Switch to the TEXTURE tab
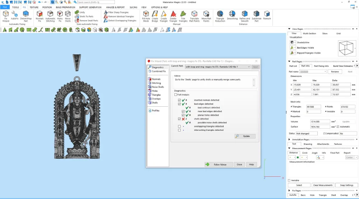 [34, 7]
